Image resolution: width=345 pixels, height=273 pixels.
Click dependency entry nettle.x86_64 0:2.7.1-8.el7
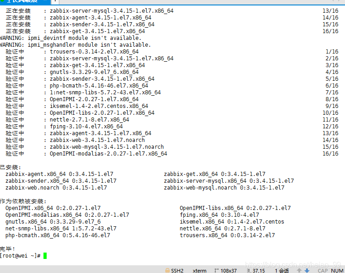pos(223,229)
